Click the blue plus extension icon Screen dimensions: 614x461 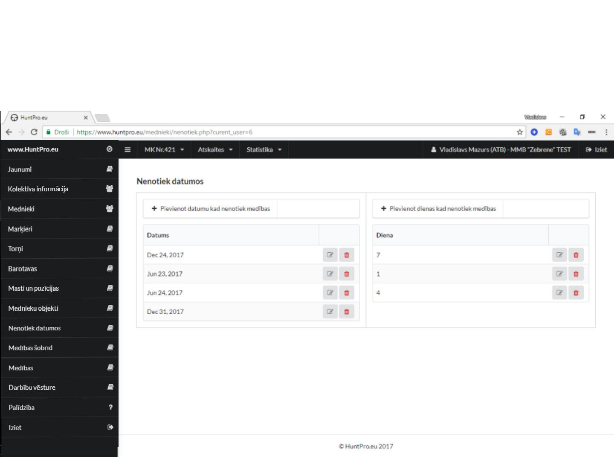tap(534, 132)
